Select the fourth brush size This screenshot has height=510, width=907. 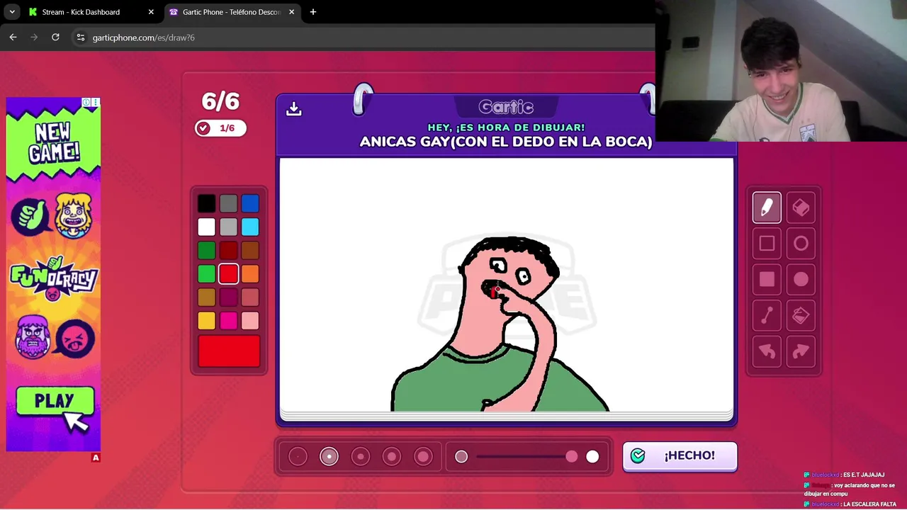coord(391,457)
